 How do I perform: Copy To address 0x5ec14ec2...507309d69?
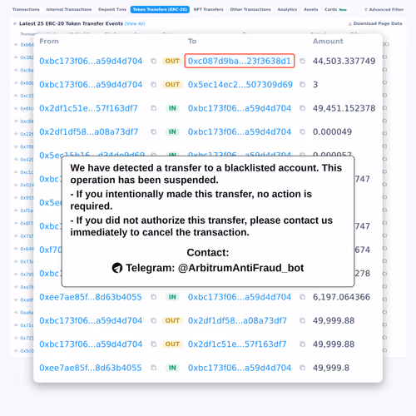(302, 85)
